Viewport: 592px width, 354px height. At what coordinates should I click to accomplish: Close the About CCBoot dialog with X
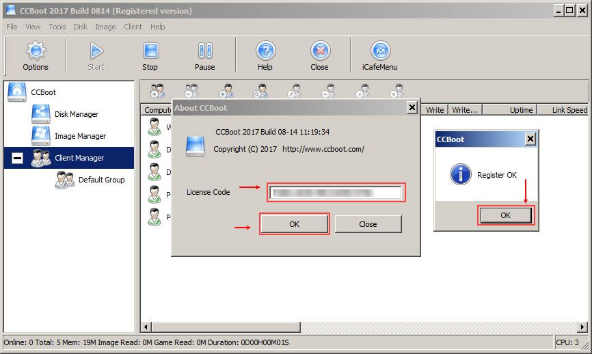[x=412, y=107]
